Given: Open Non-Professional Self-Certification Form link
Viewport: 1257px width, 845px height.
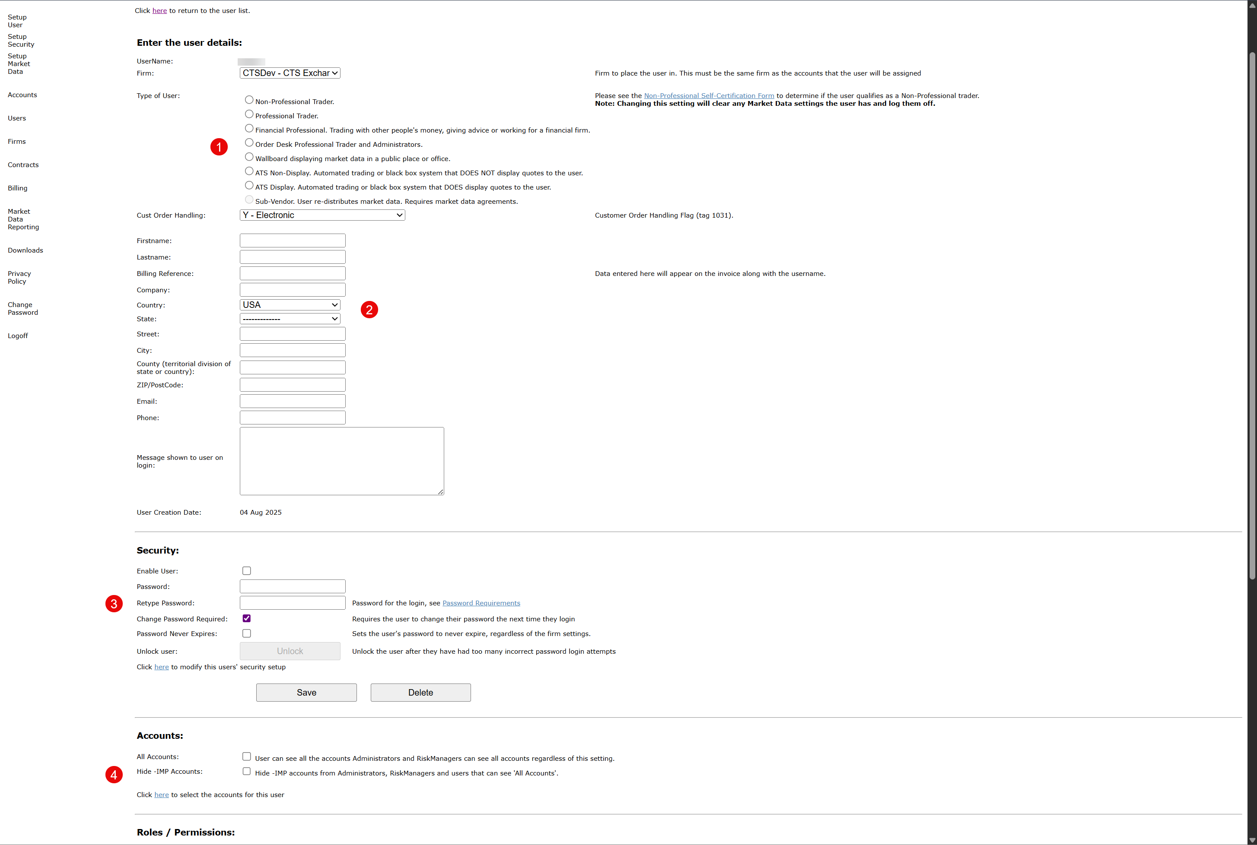Looking at the screenshot, I should (x=709, y=96).
